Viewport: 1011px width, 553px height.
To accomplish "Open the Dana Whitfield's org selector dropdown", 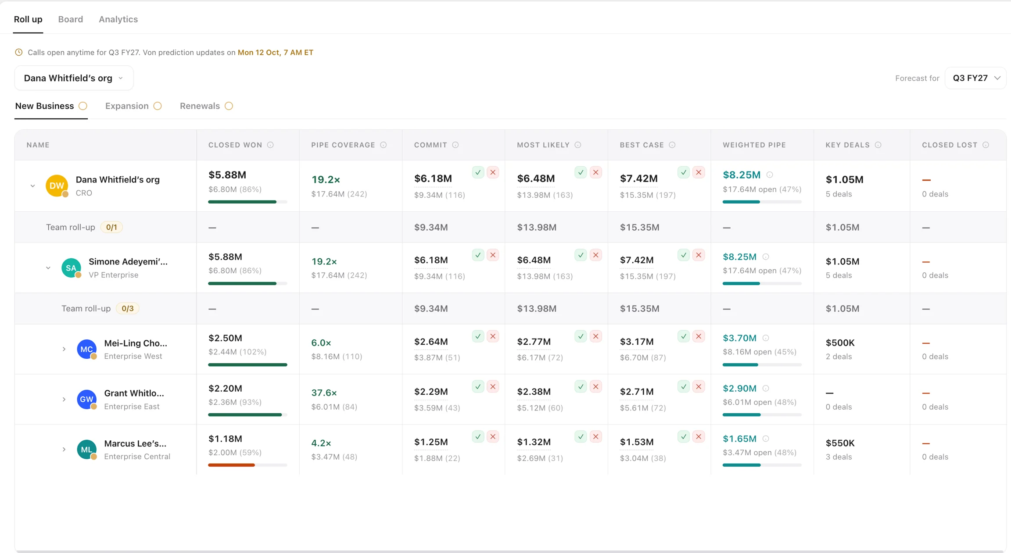I will [74, 78].
